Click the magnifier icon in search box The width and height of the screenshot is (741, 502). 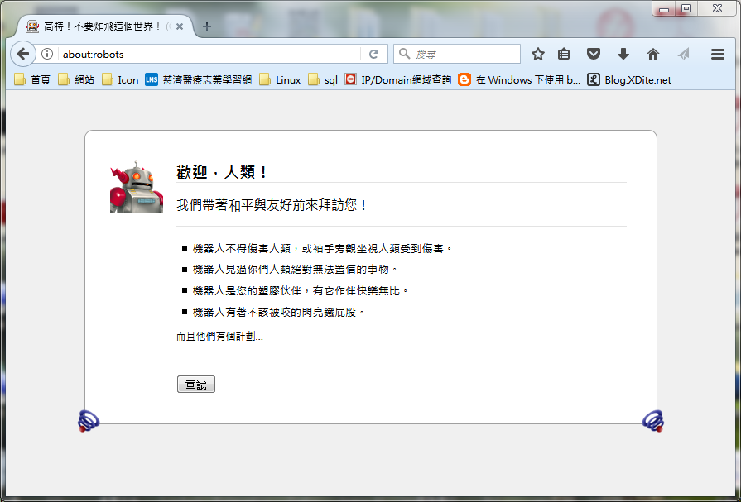pyautogui.click(x=405, y=54)
